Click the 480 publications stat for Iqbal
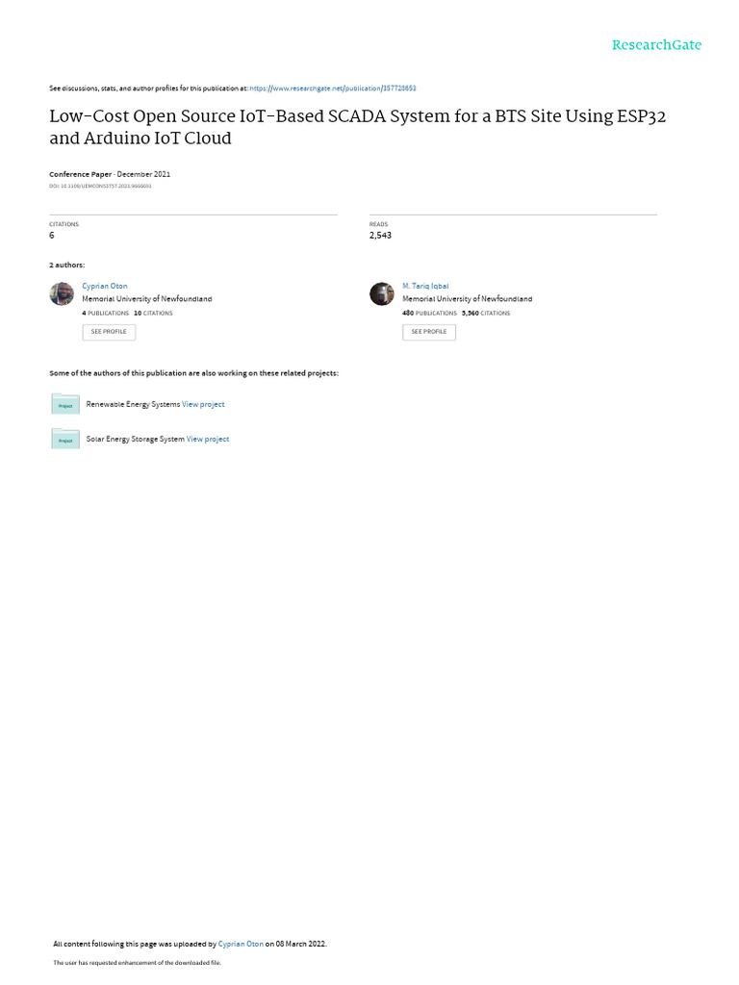 pyautogui.click(x=429, y=313)
